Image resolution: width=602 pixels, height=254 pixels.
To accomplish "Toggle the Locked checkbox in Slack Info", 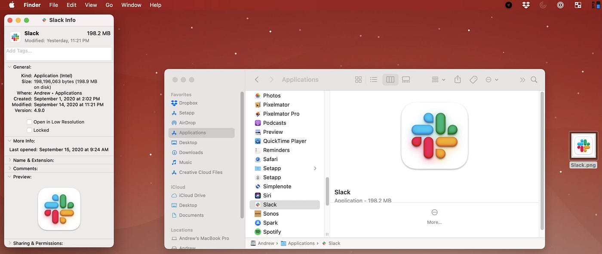I will coord(29,130).
